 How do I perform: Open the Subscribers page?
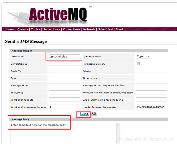[x=51, y=29]
